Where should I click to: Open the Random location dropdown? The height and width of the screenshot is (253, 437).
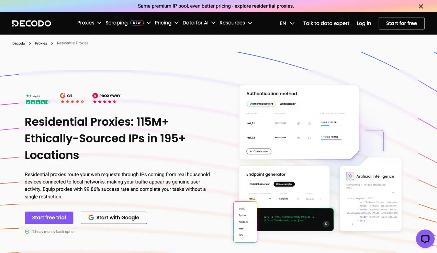[x=289, y=199]
